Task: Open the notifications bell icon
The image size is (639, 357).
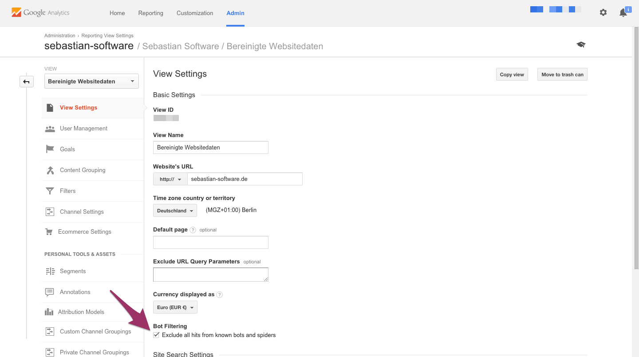Action: 623,13
